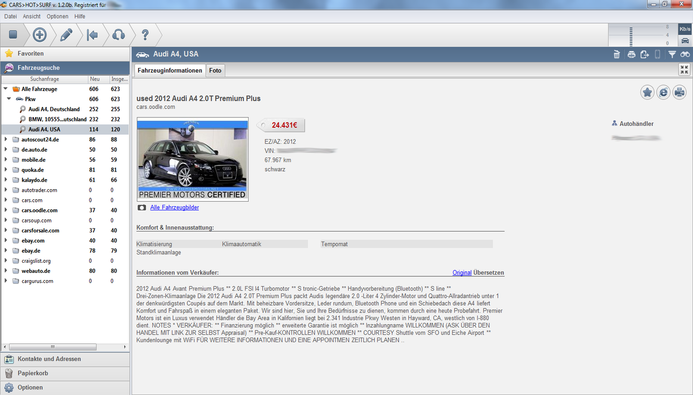Open the Optionen menu

[x=57, y=17]
